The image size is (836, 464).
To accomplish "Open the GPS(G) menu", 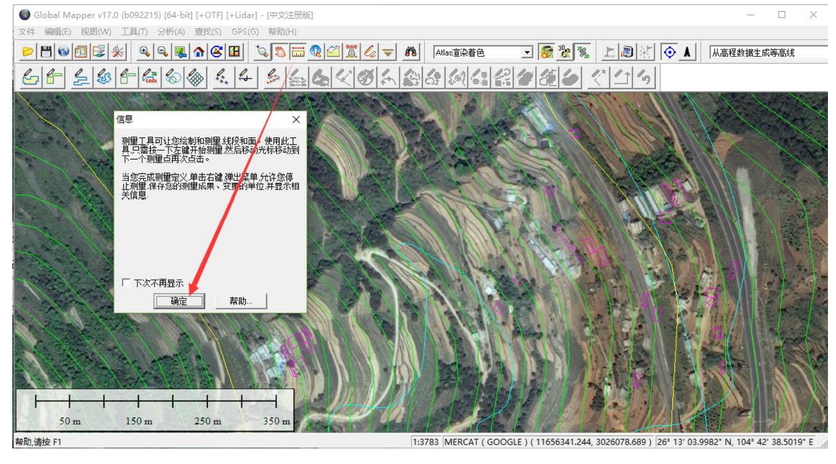I will [x=245, y=32].
